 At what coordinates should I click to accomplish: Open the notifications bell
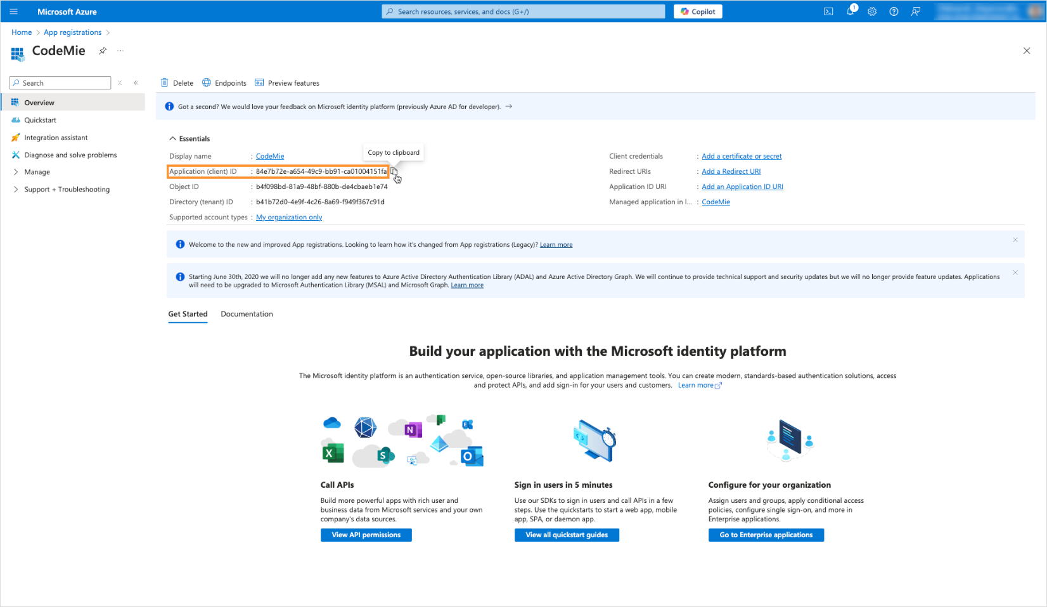(850, 11)
